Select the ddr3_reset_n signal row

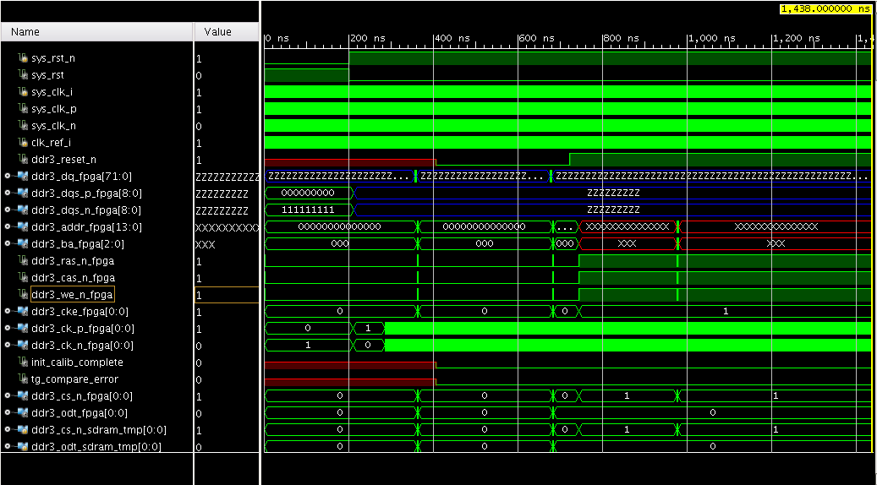click(63, 160)
